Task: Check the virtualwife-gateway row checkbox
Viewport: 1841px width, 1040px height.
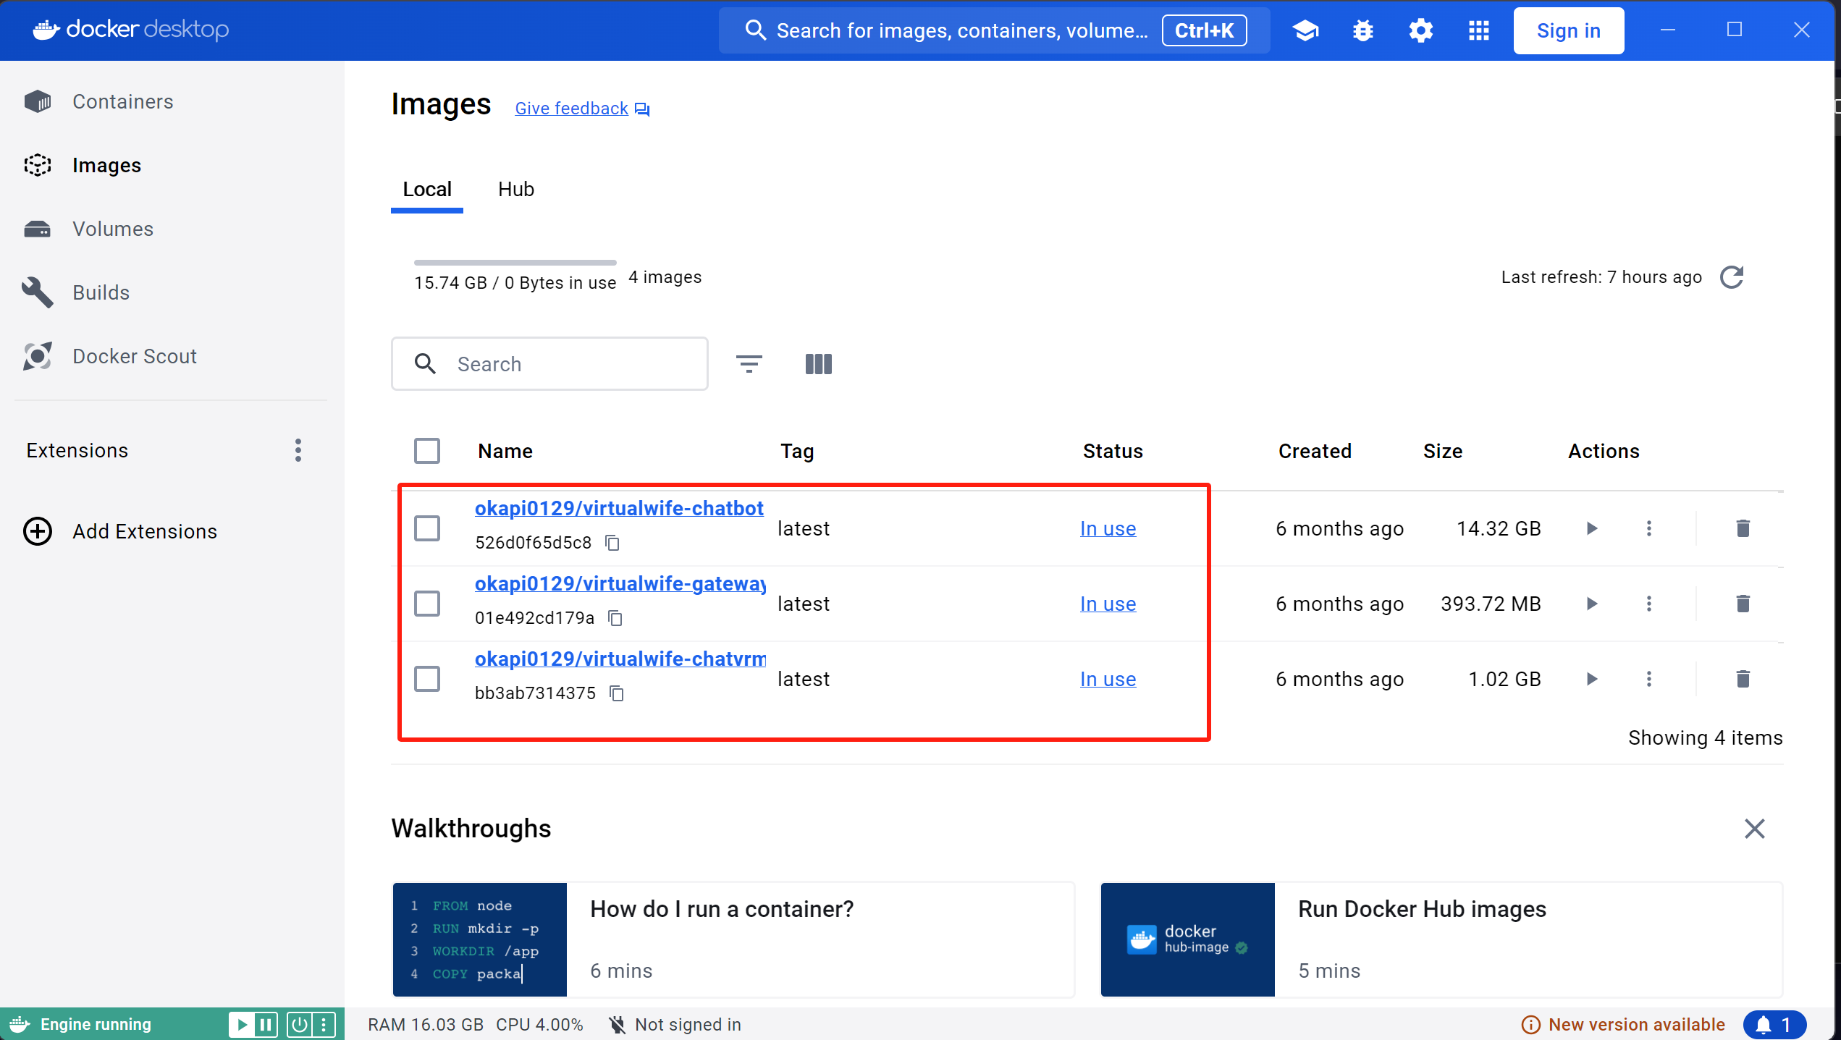Action: click(x=427, y=604)
